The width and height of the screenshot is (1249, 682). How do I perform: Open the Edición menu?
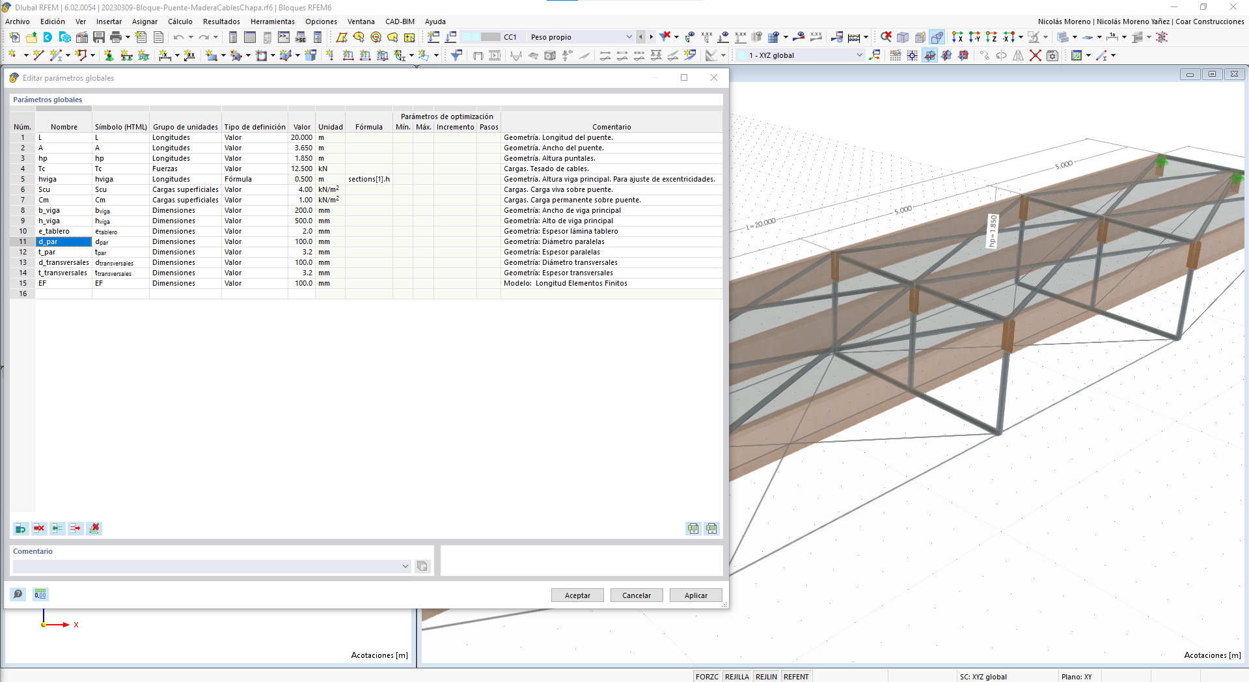(53, 21)
